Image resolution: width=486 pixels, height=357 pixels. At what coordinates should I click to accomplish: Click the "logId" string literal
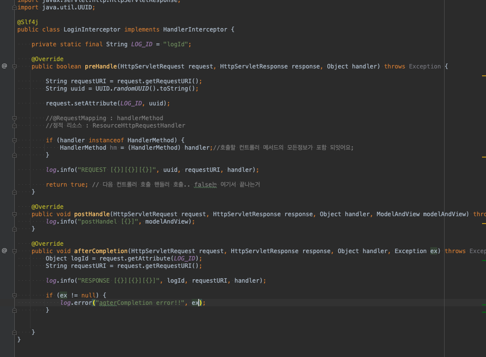click(175, 44)
